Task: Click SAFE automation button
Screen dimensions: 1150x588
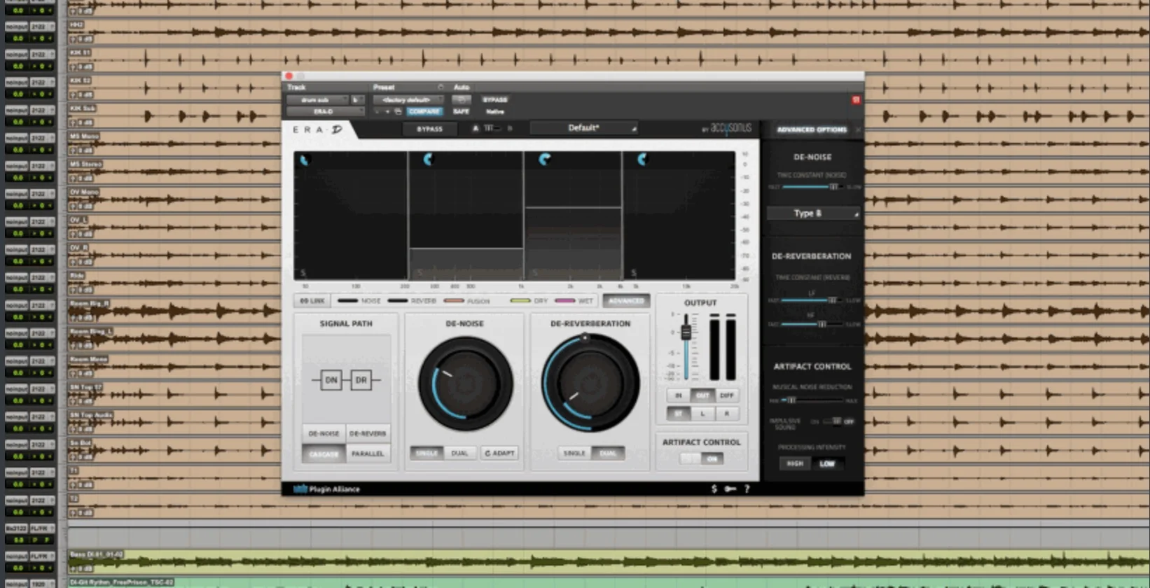Action: 461,112
